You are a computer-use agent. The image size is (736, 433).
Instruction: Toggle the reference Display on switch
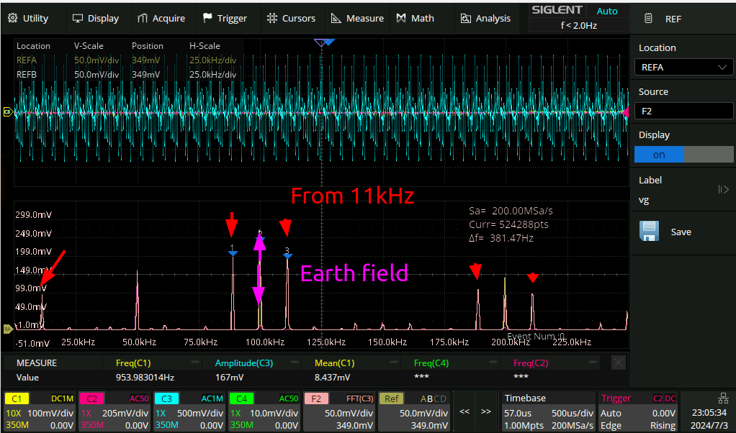(683, 155)
